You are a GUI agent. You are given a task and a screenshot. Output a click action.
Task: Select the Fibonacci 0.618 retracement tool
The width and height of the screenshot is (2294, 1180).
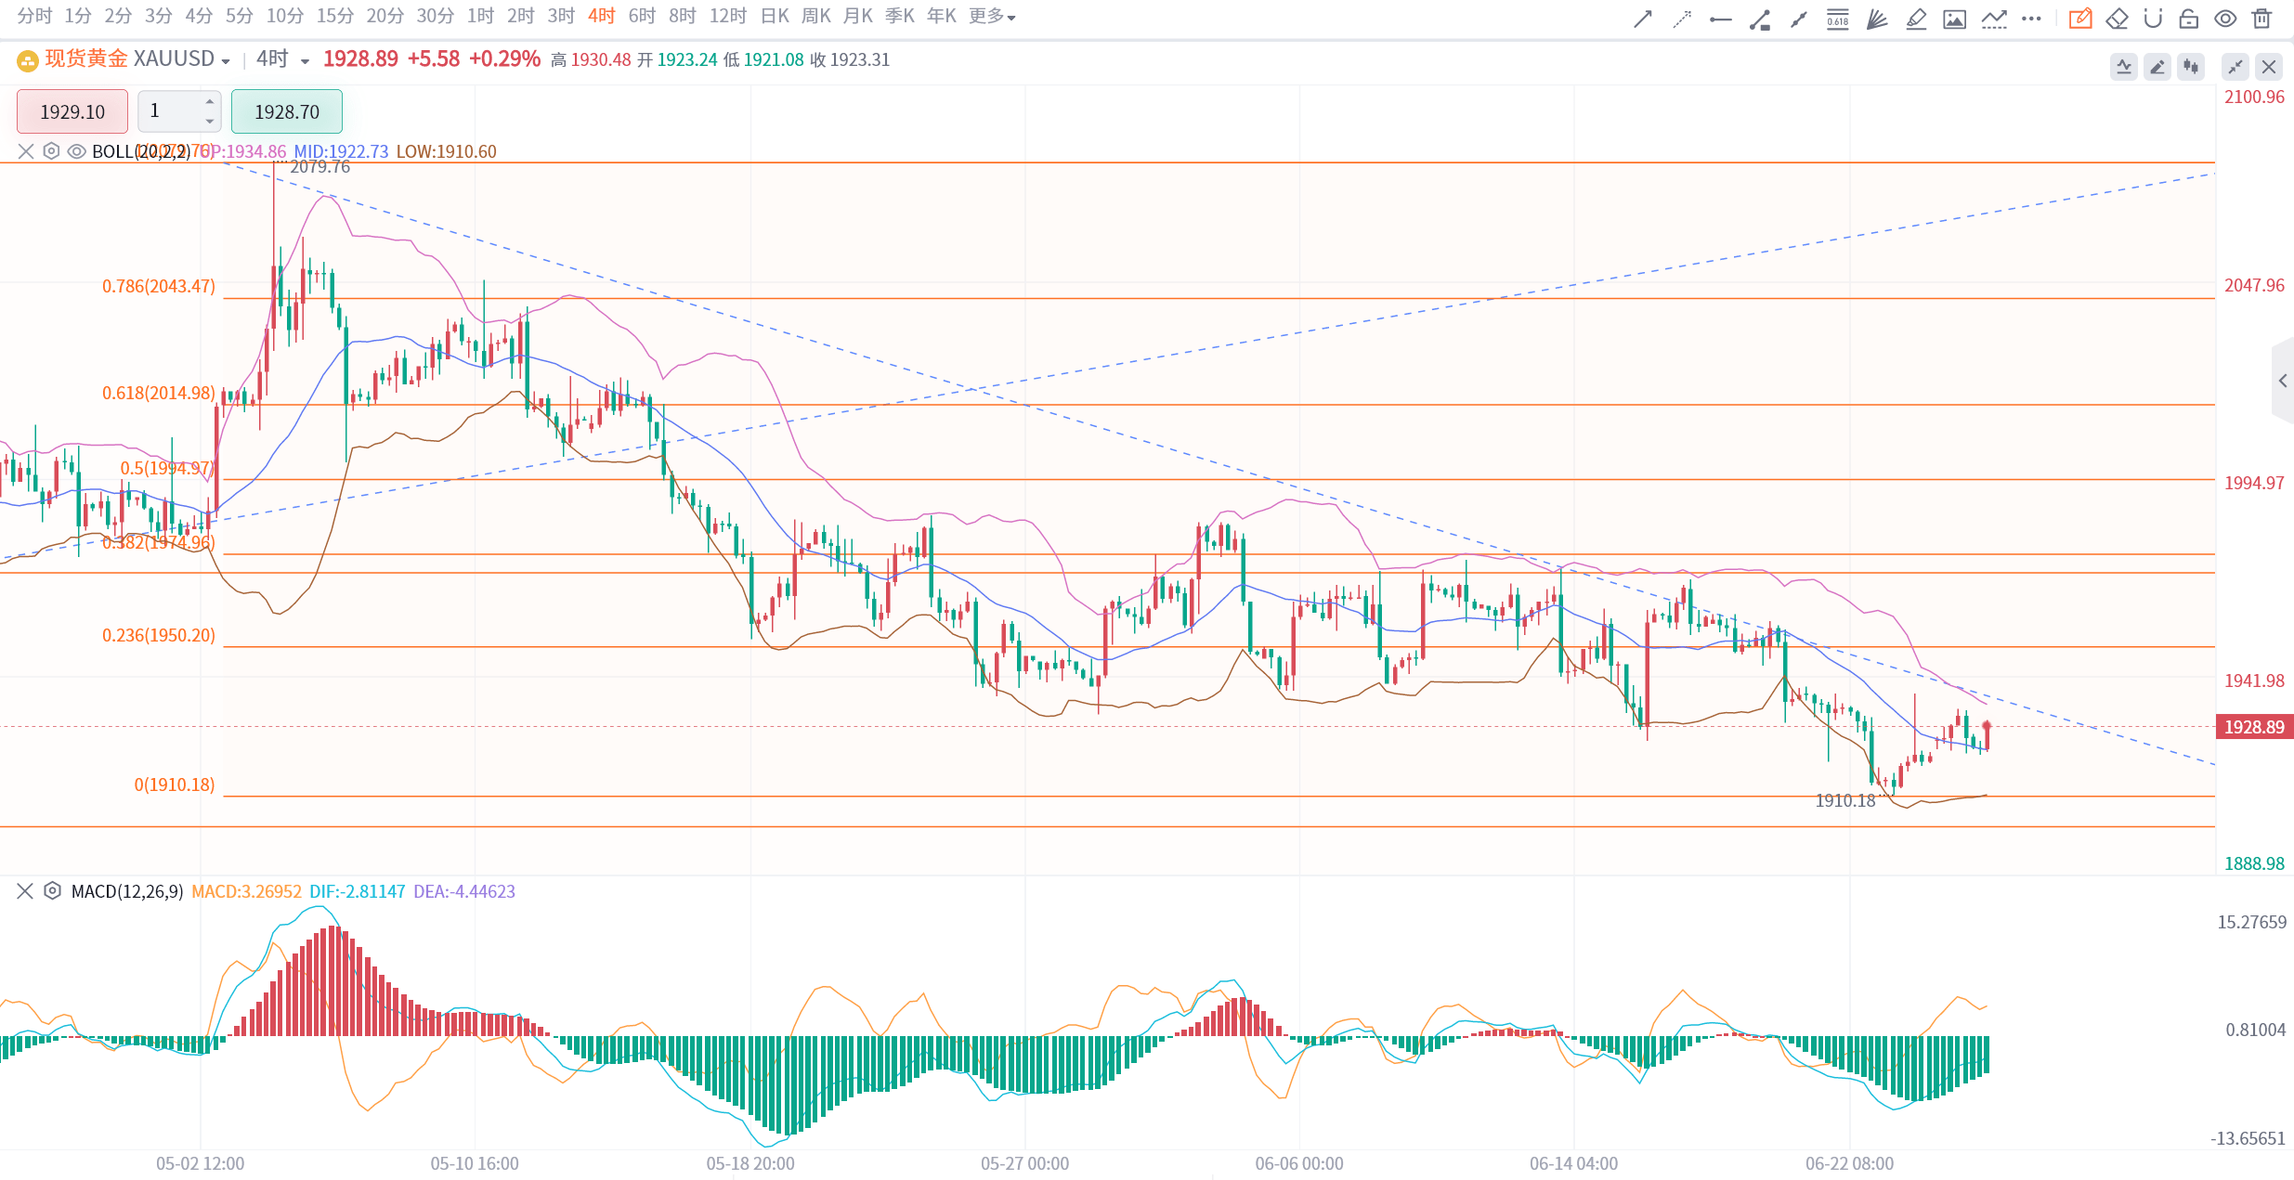[1837, 19]
